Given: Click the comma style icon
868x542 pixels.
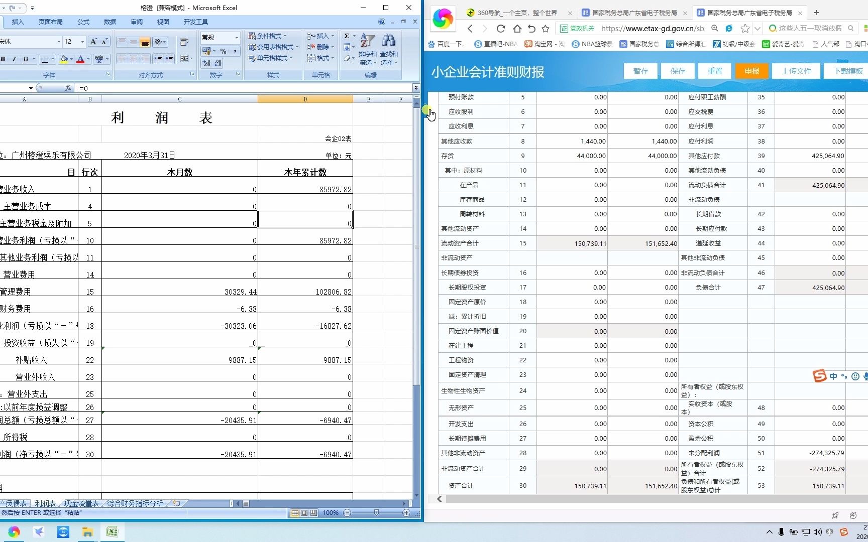Looking at the screenshot, I should pyautogui.click(x=235, y=51).
